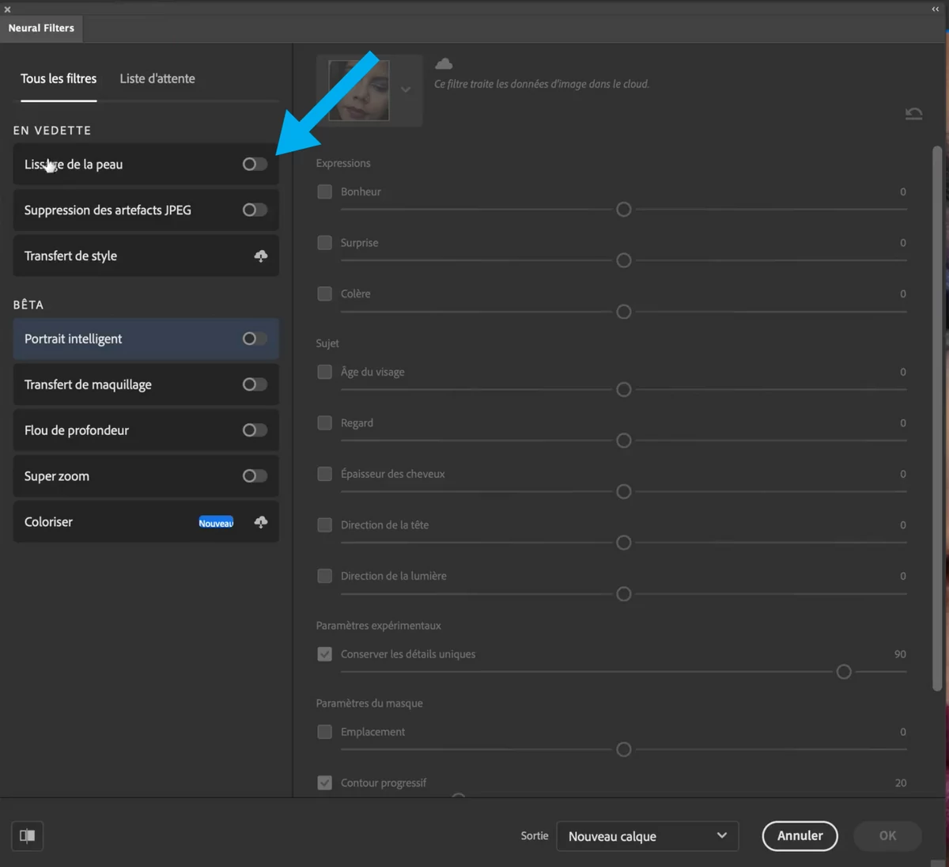Select the Transfert de style filter row
This screenshot has height=867, width=949.
[146, 256]
